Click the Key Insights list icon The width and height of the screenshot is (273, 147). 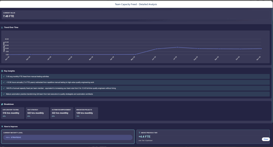click(x=2, y=71)
